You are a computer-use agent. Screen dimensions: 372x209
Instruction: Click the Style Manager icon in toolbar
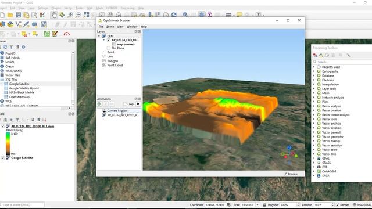point(42,15)
